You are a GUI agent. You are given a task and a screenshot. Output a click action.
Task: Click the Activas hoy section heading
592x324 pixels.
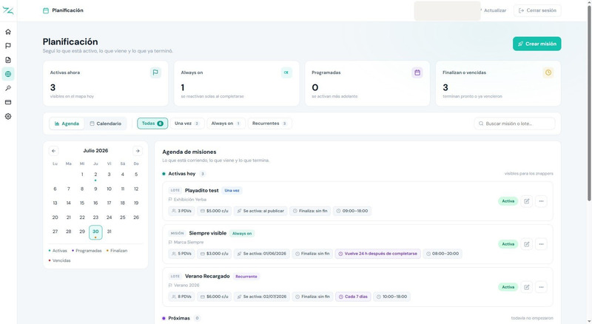point(181,174)
